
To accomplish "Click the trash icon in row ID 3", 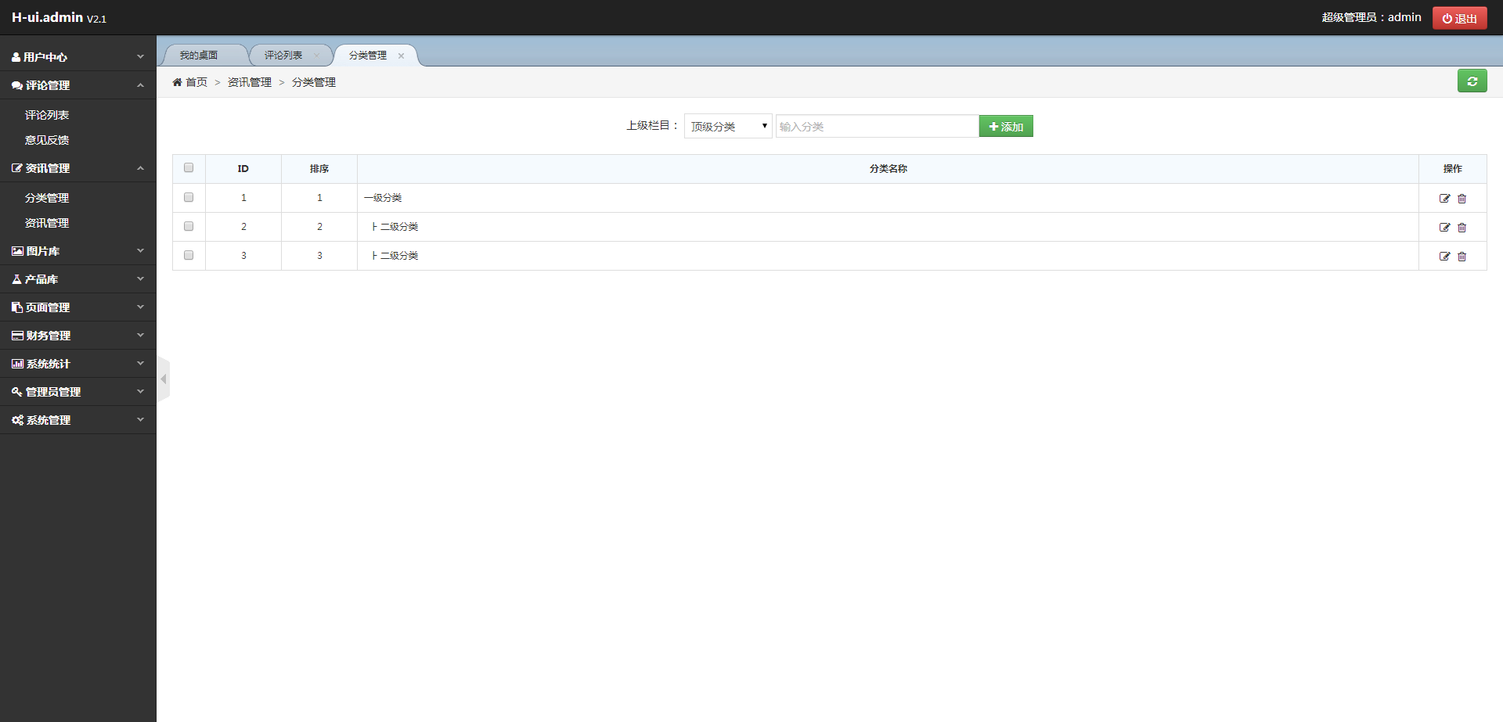I will coord(1462,257).
